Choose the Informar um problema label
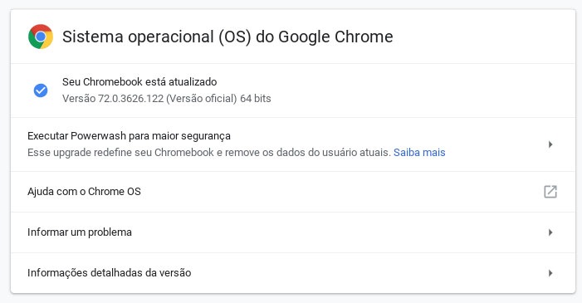Image resolution: width=582 pixels, height=303 pixels. pos(80,232)
